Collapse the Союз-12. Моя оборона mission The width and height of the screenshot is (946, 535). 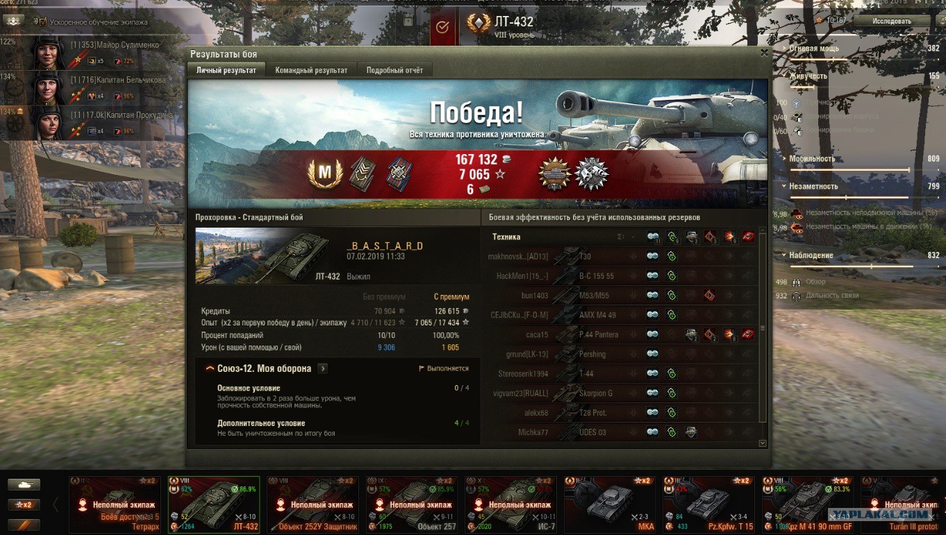pyautogui.click(x=210, y=368)
